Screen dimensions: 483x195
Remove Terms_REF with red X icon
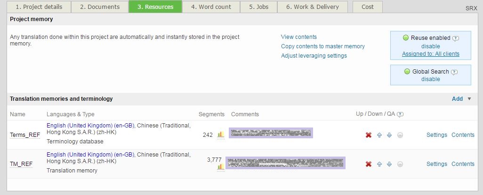click(x=369, y=135)
